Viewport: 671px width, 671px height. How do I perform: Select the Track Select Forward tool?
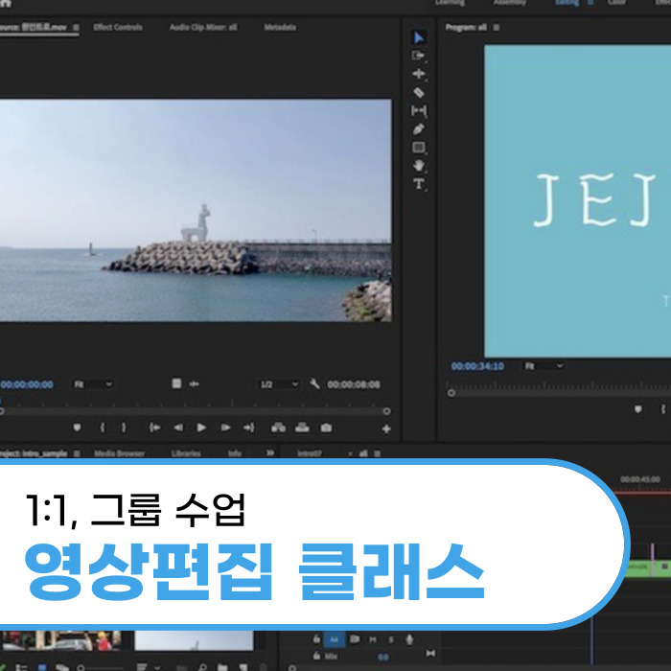(418, 56)
